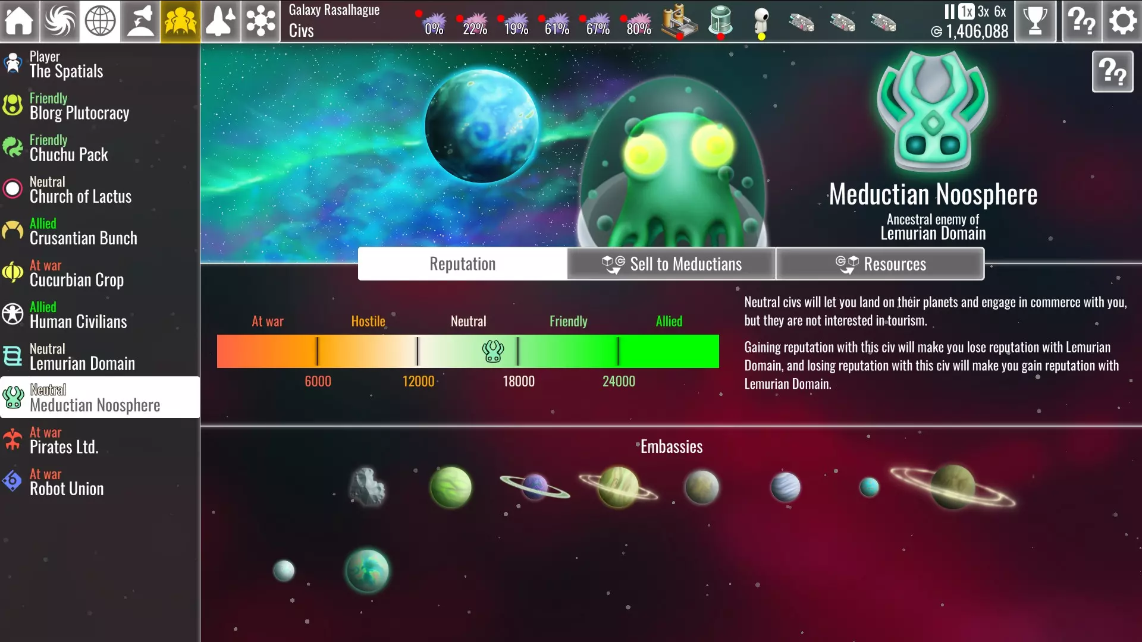Open the network nodes icon
This screenshot has width=1142, height=642.
(261, 21)
